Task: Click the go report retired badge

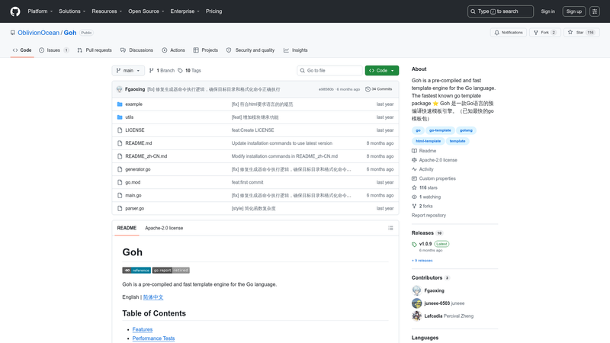Action: click(x=171, y=271)
